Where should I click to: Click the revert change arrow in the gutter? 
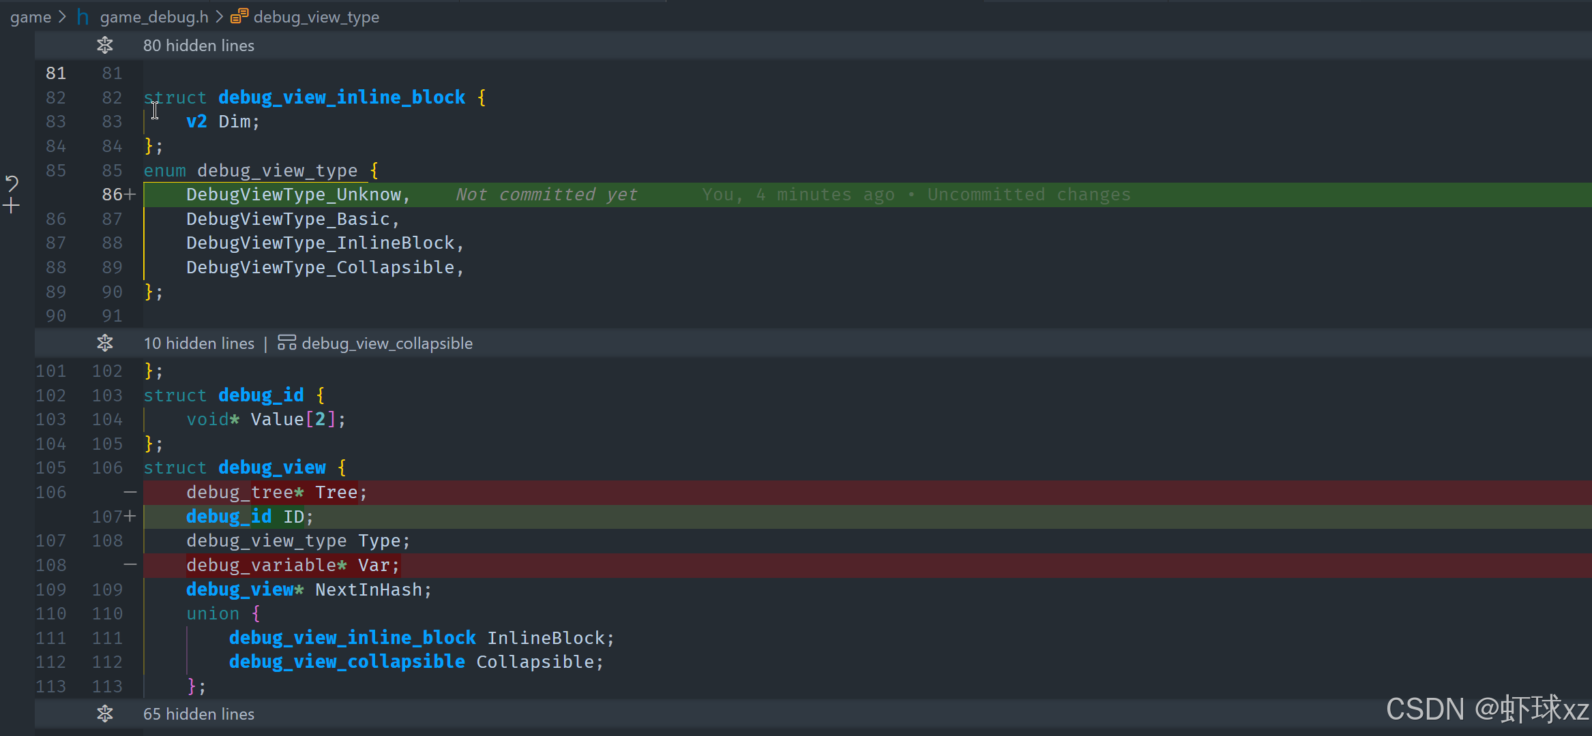coord(12,183)
